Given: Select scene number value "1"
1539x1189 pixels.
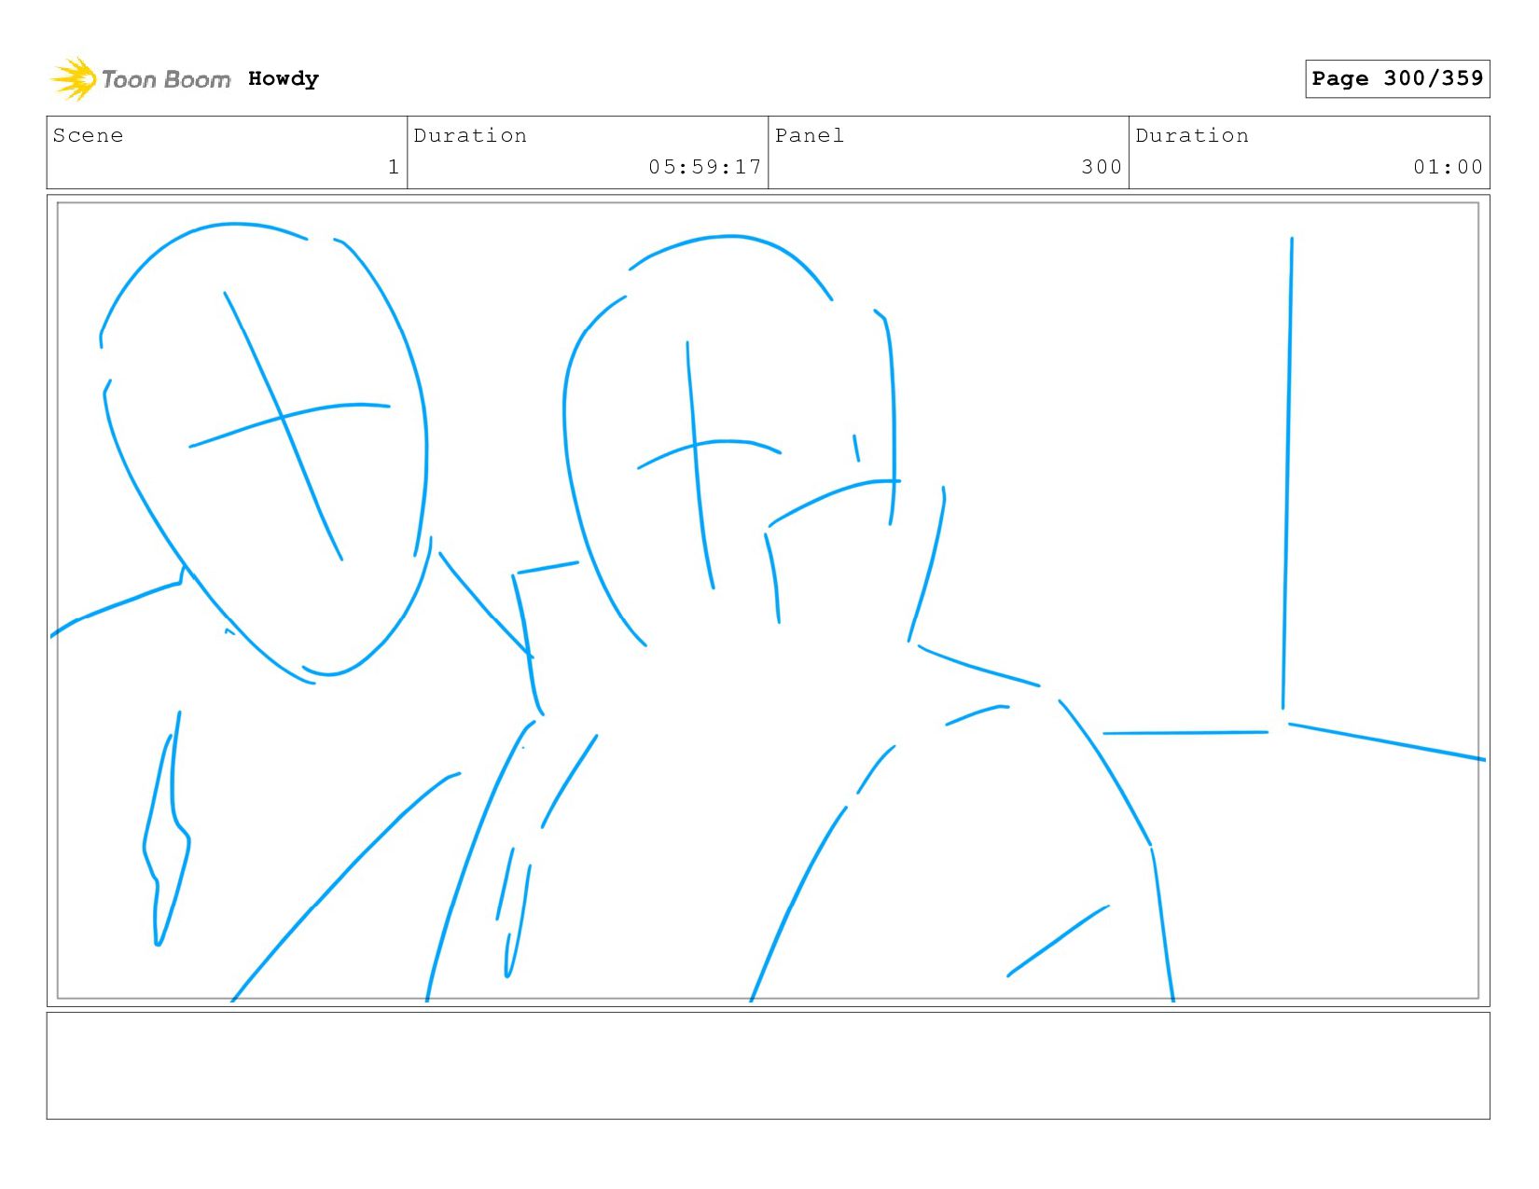Looking at the screenshot, I should click(394, 167).
